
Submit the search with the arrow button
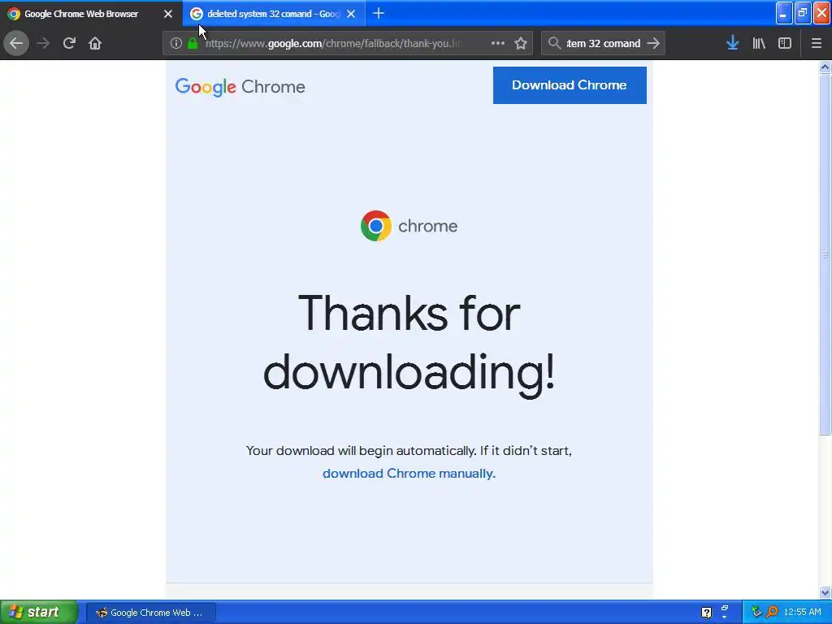click(654, 43)
